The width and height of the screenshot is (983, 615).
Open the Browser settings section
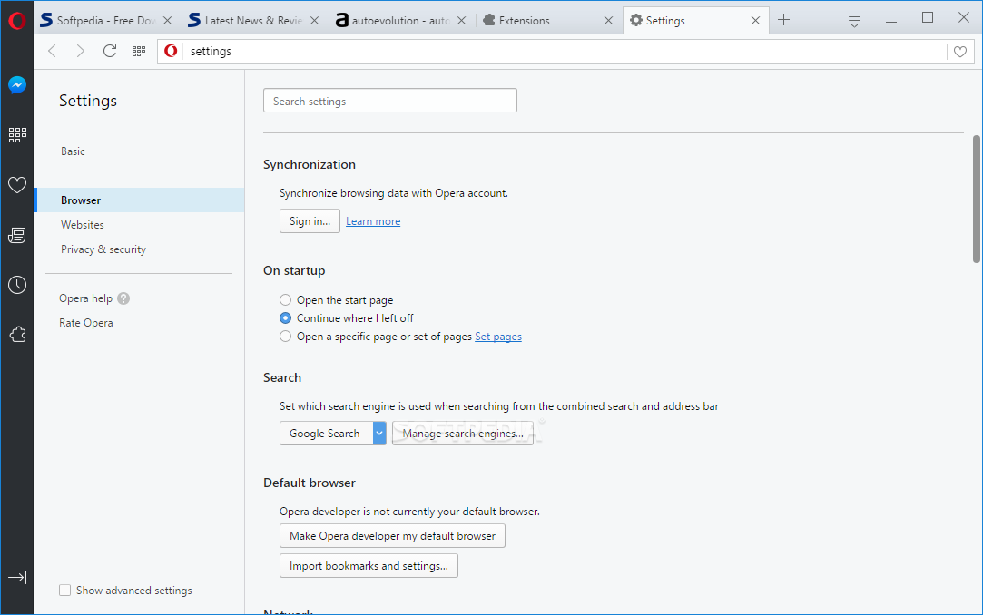(x=139, y=200)
